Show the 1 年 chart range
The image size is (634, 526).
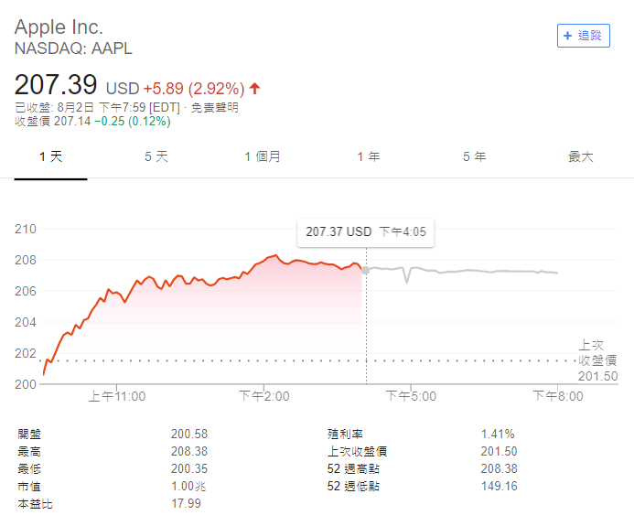pos(369,156)
